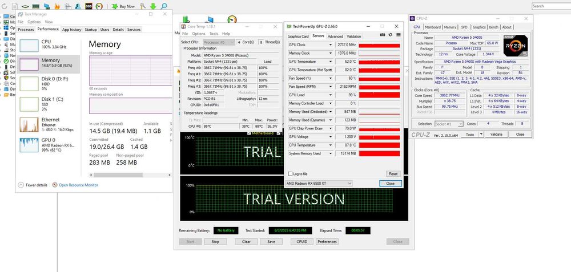
Task: Click the Refresh icon in AIDA64 toolbar
Action: [5, 6]
